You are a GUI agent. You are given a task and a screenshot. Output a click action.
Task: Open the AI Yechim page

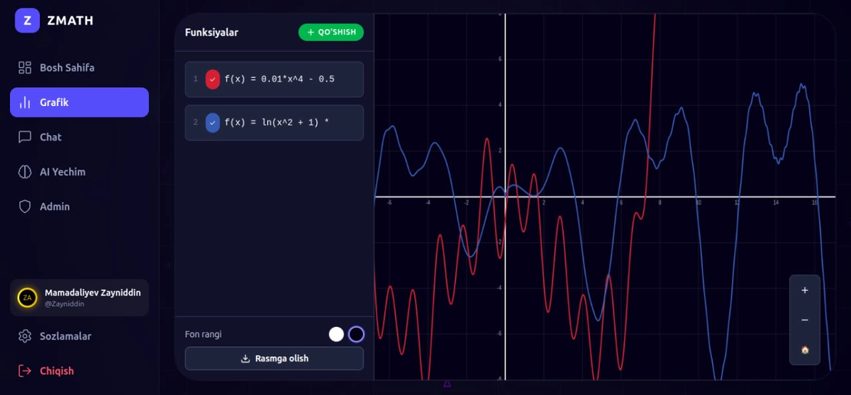(x=79, y=172)
